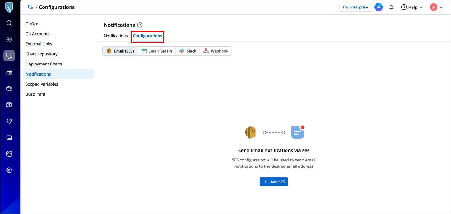Viewport: 451px width, 214px height.
Task: Click the Try Enterprise button
Action: (355, 7)
